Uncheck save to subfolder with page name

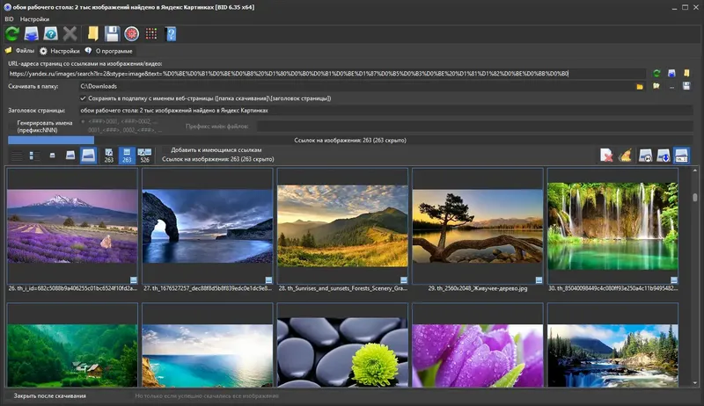click(x=83, y=98)
